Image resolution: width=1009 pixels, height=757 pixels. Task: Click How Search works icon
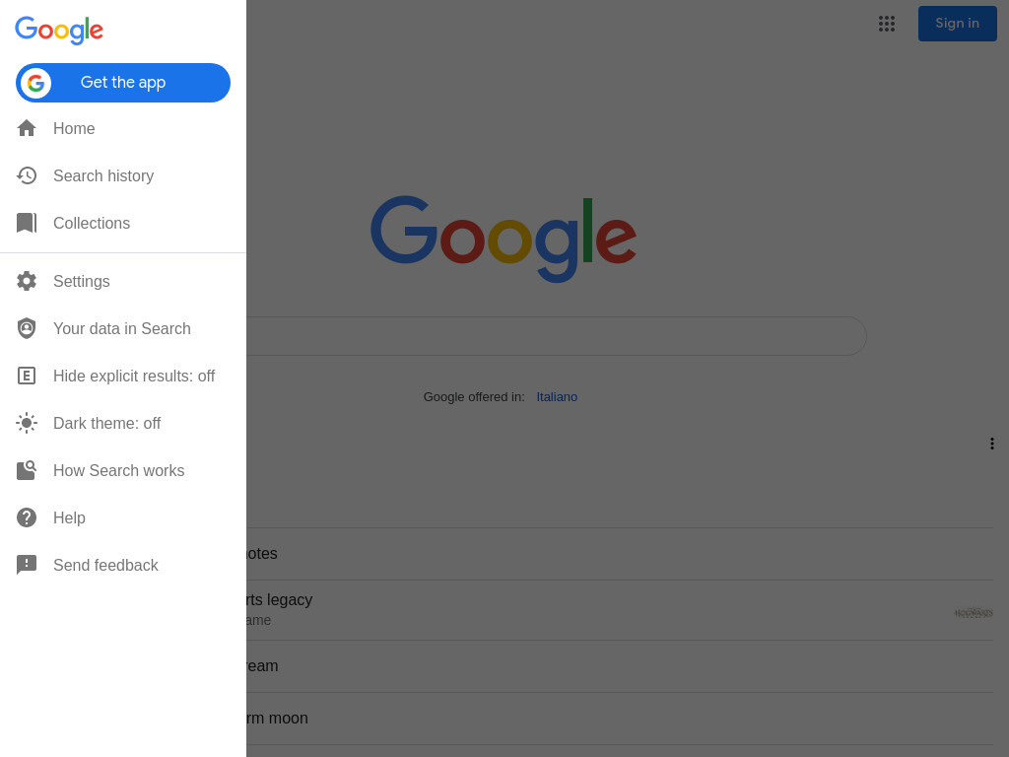[x=27, y=470]
